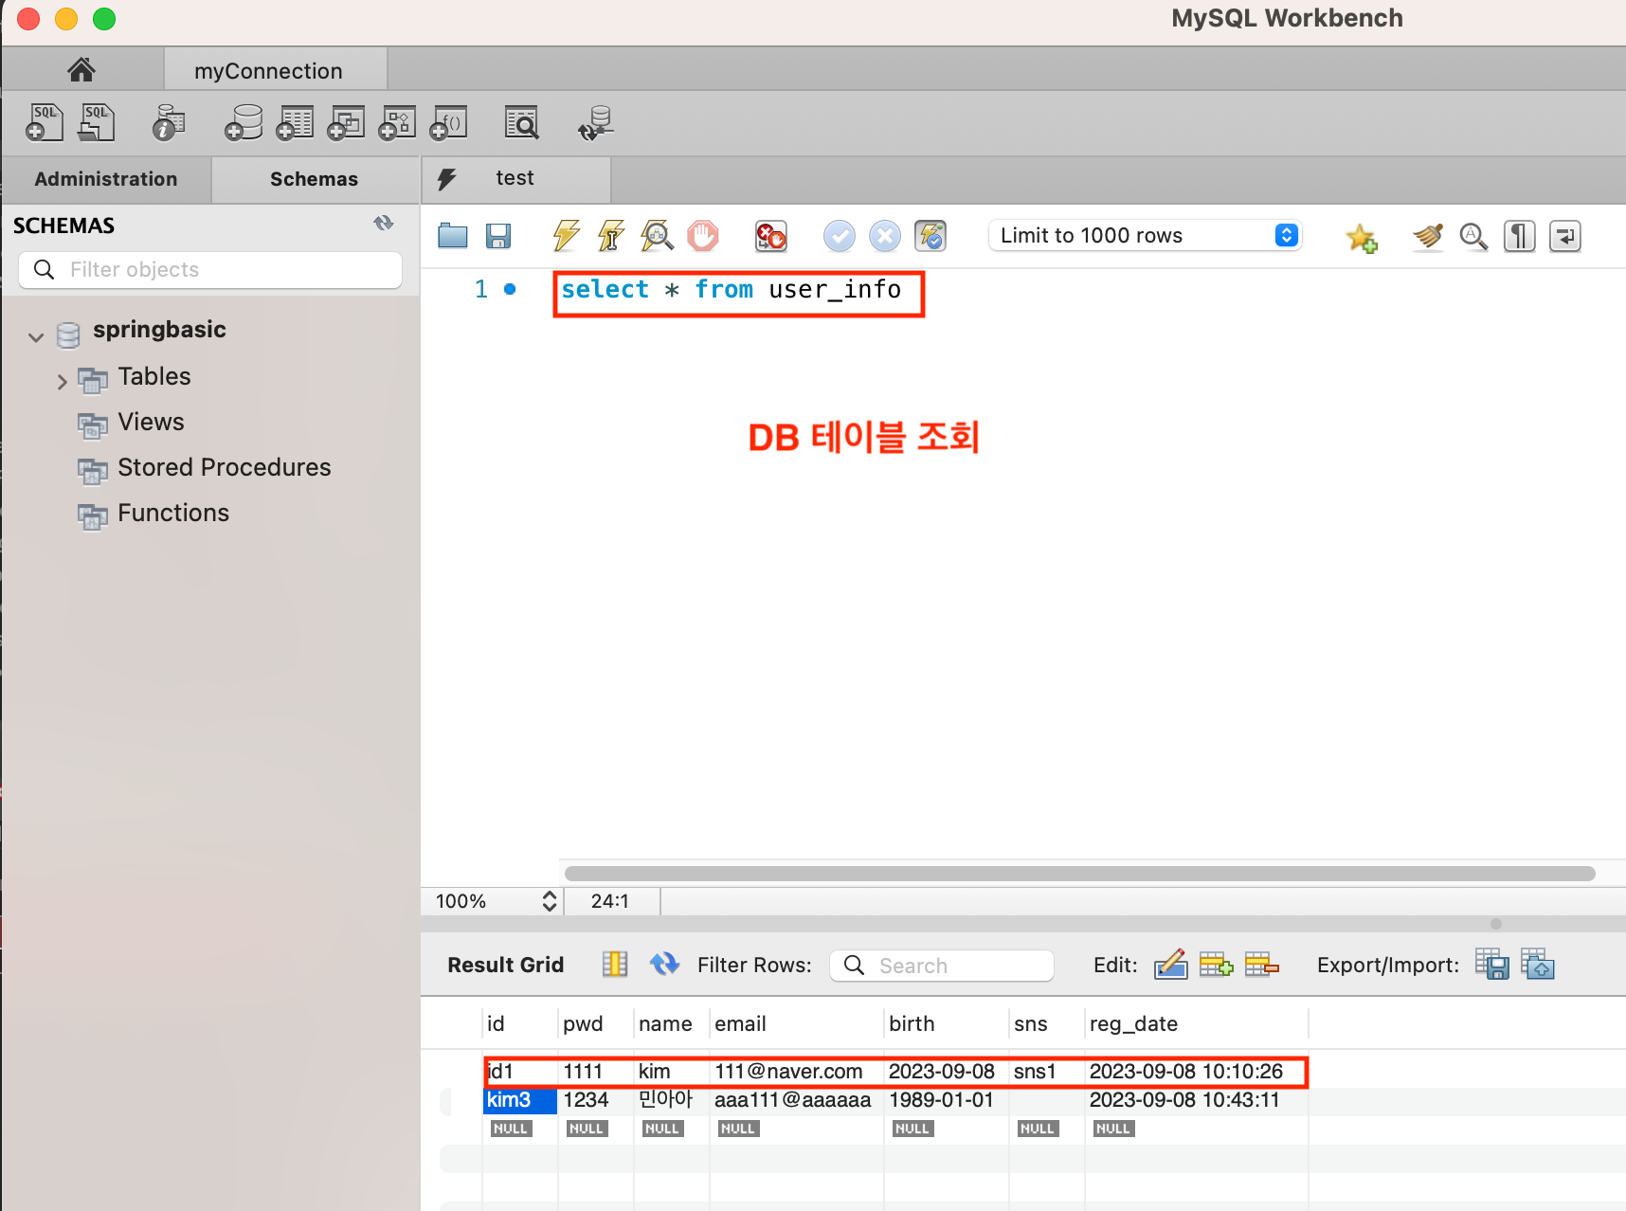Image resolution: width=1626 pixels, height=1211 pixels.
Task: Rollback the transaction
Action: [885, 236]
